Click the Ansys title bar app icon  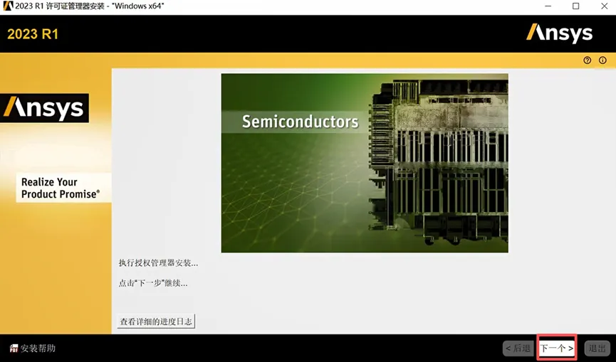7,6
